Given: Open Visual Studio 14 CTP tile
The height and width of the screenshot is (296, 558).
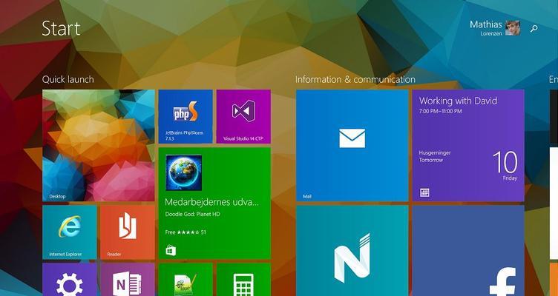Looking at the screenshot, I should tap(243, 116).
